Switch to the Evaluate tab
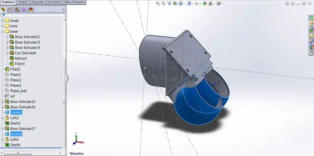 tap(38, 2)
